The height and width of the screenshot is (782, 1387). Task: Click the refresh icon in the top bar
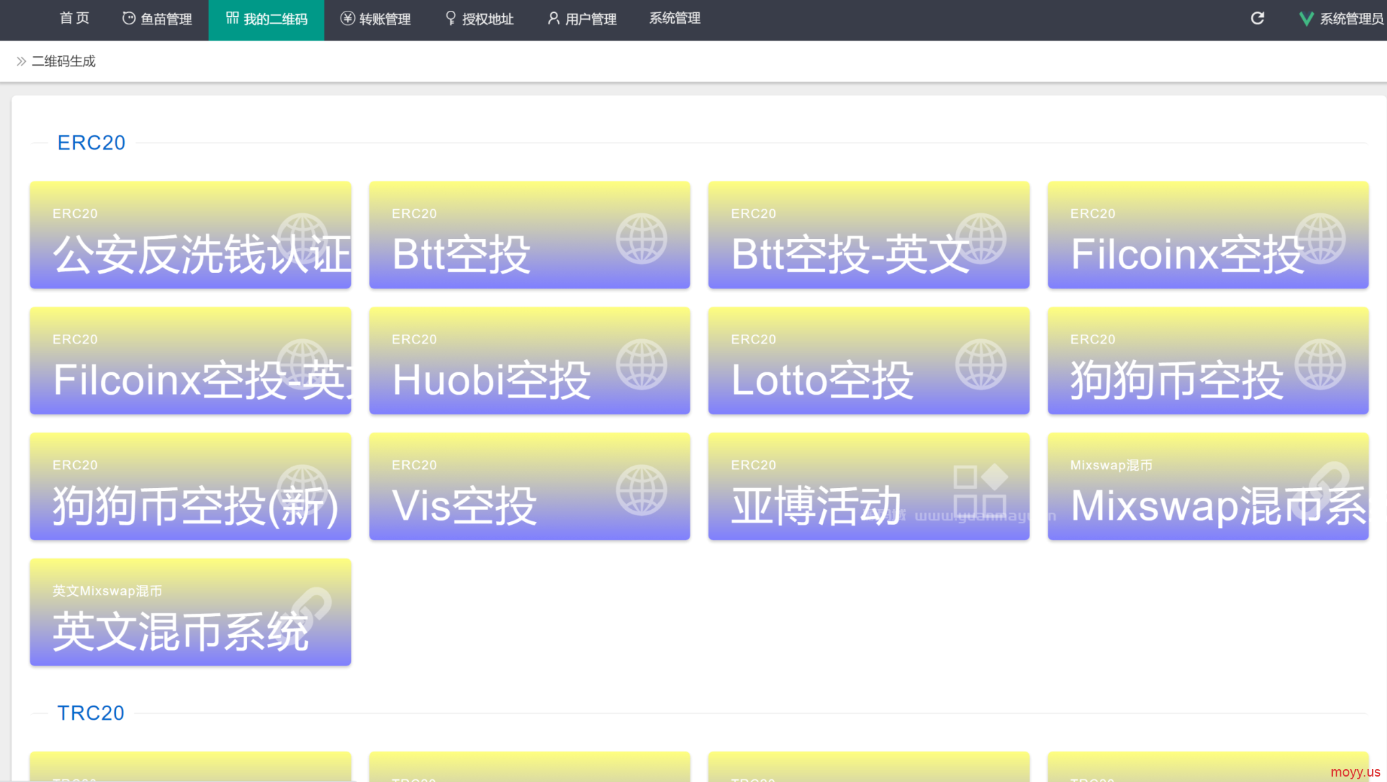[1258, 18]
